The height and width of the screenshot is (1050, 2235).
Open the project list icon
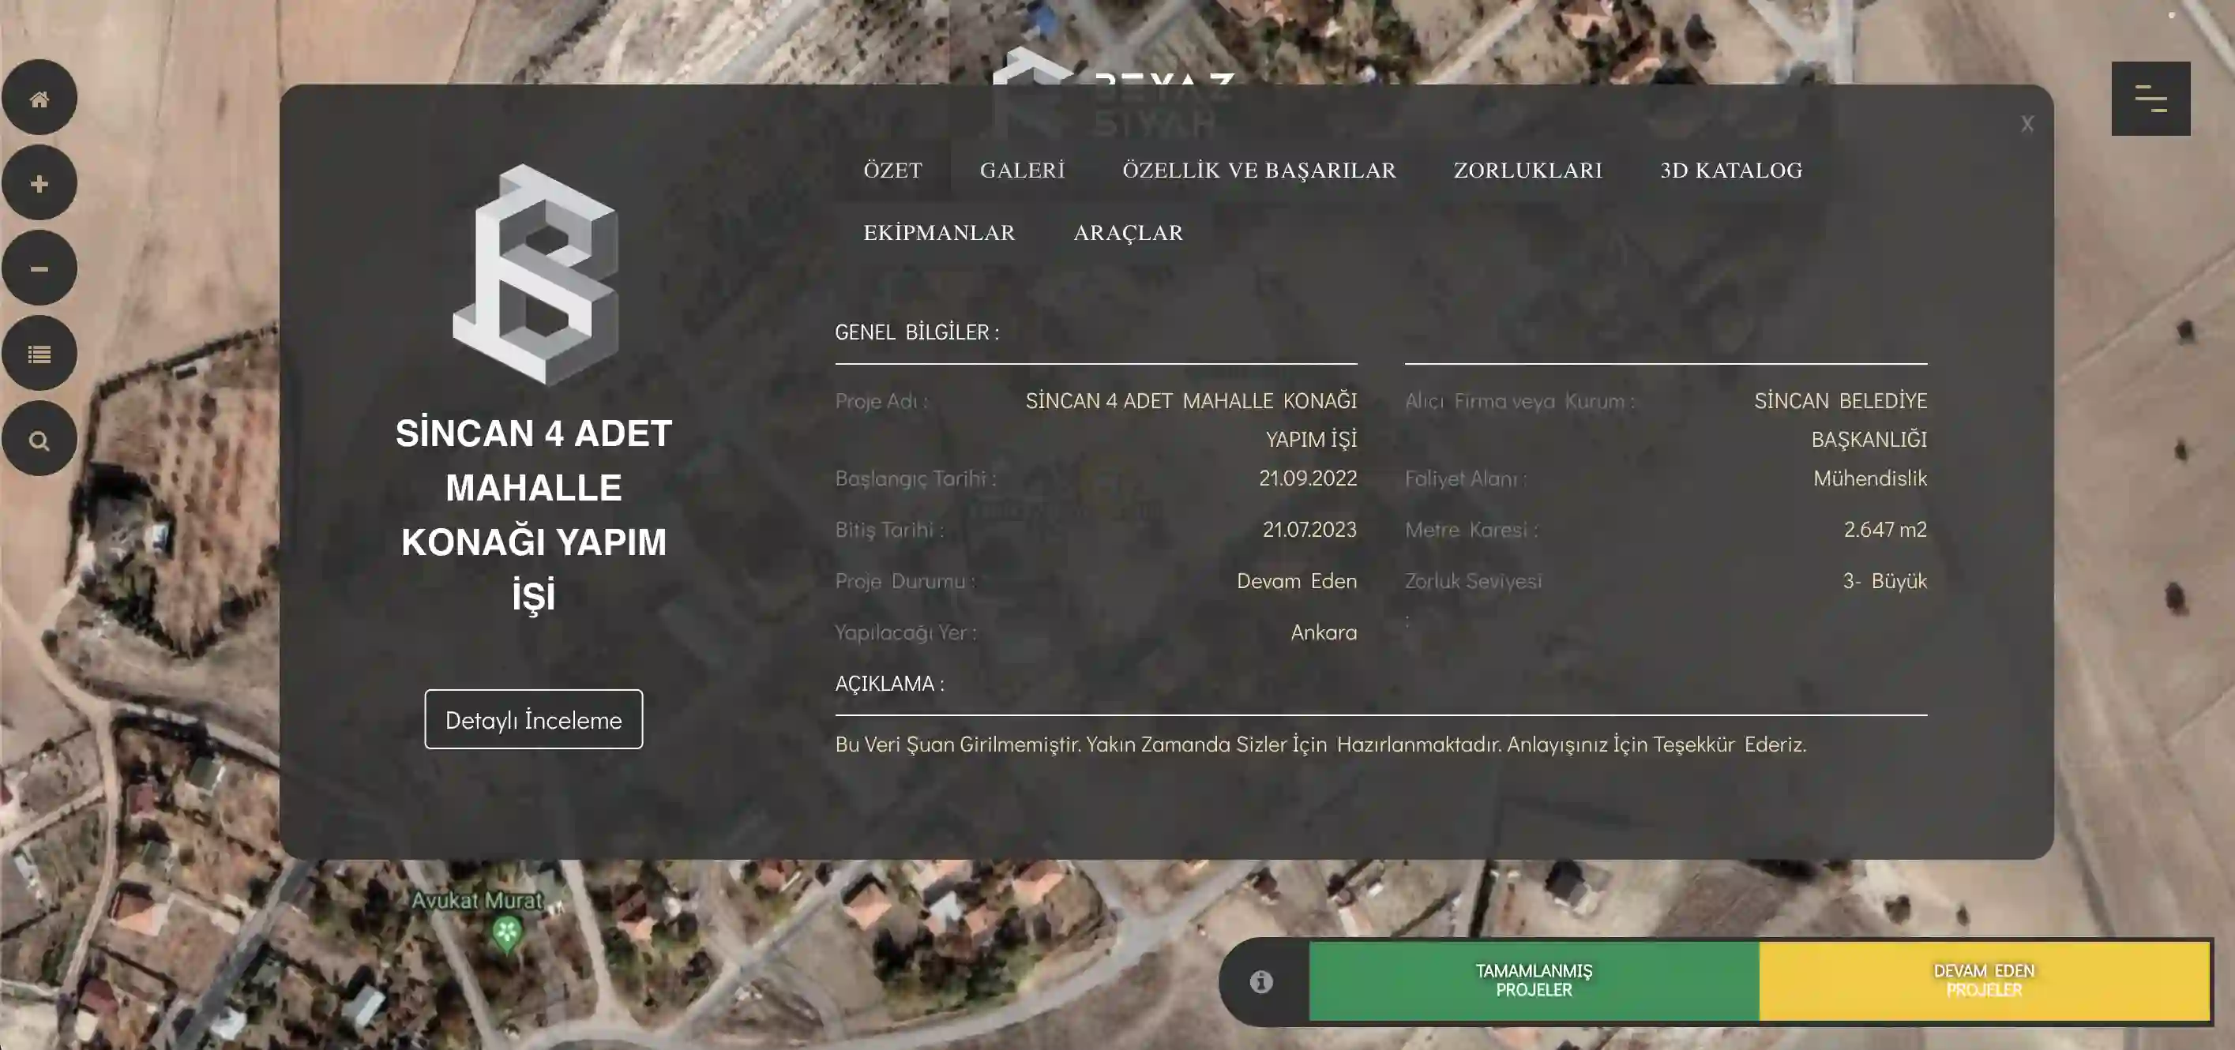point(39,354)
